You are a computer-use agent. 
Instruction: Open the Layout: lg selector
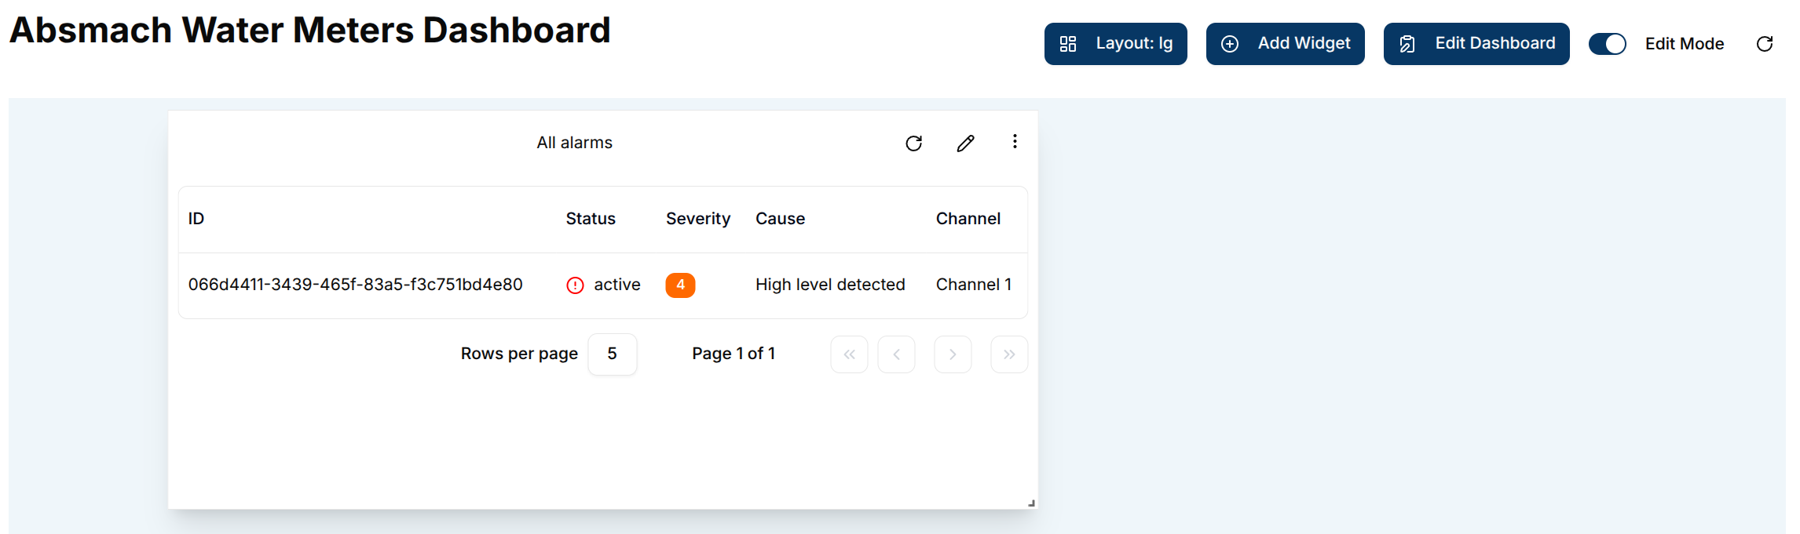[1115, 44]
